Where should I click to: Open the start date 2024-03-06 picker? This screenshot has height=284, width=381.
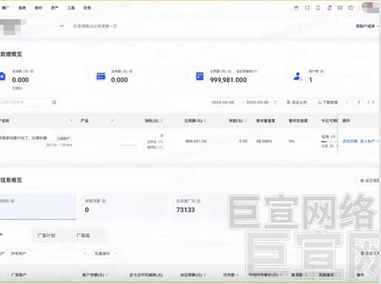coord(223,102)
